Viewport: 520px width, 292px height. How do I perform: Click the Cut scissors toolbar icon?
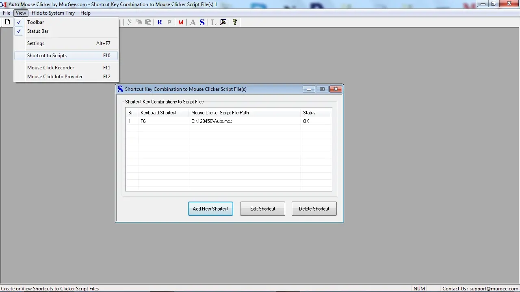129,22
